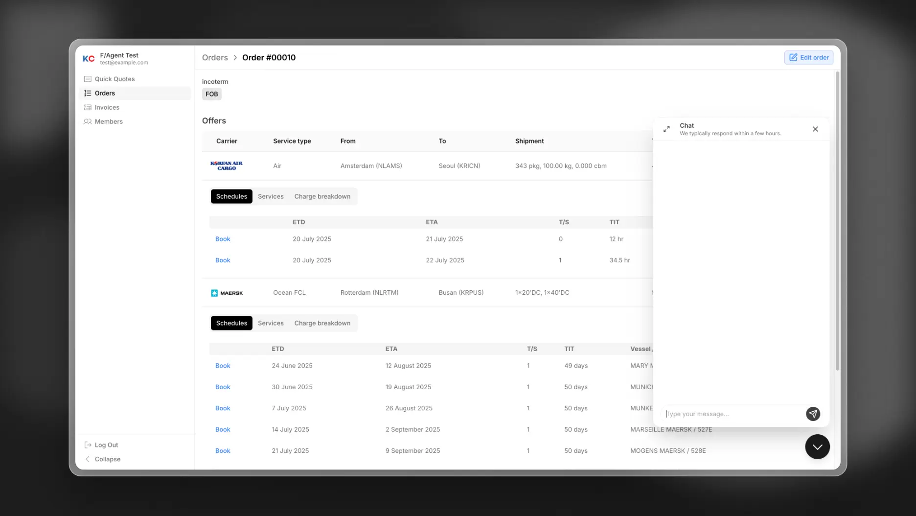916x516 pixels.
Task: Book the 24 June 2025 Maersk sailing
Action: click(x=223, y=365)
